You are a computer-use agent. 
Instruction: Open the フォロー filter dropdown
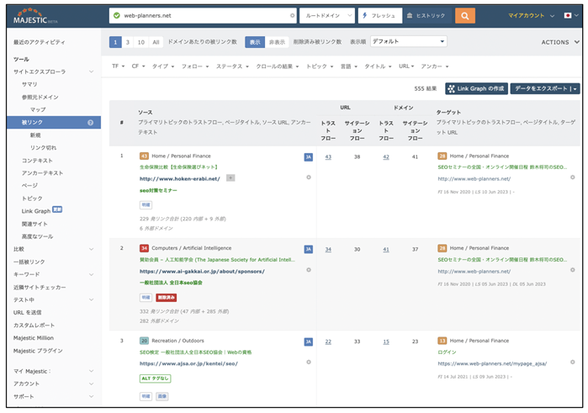click(195, 66)
